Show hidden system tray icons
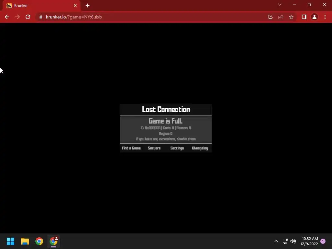This screenshot has width=332, height=249. point(276,241)
